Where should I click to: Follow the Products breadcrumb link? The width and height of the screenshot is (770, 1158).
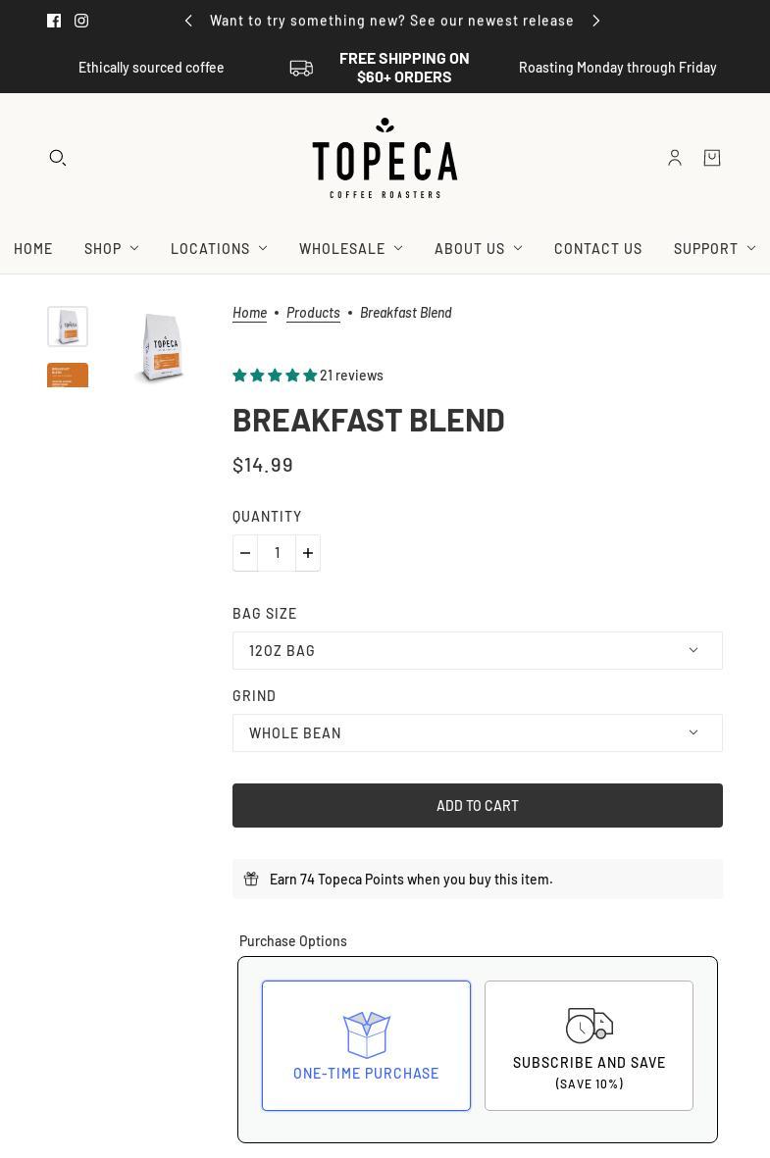click(x=313, y=313)
